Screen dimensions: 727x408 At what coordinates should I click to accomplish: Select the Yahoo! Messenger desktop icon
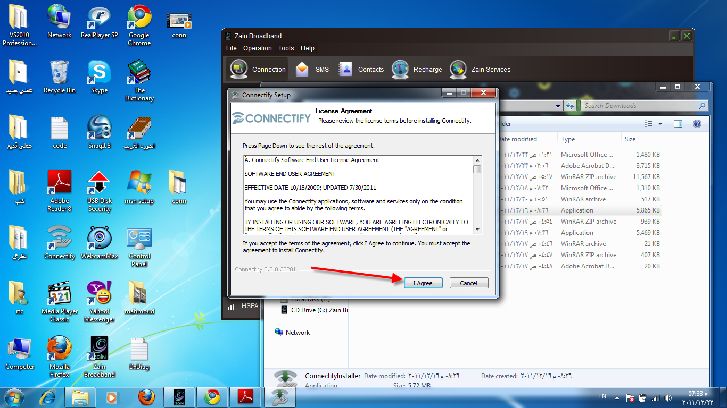point(100,302)
